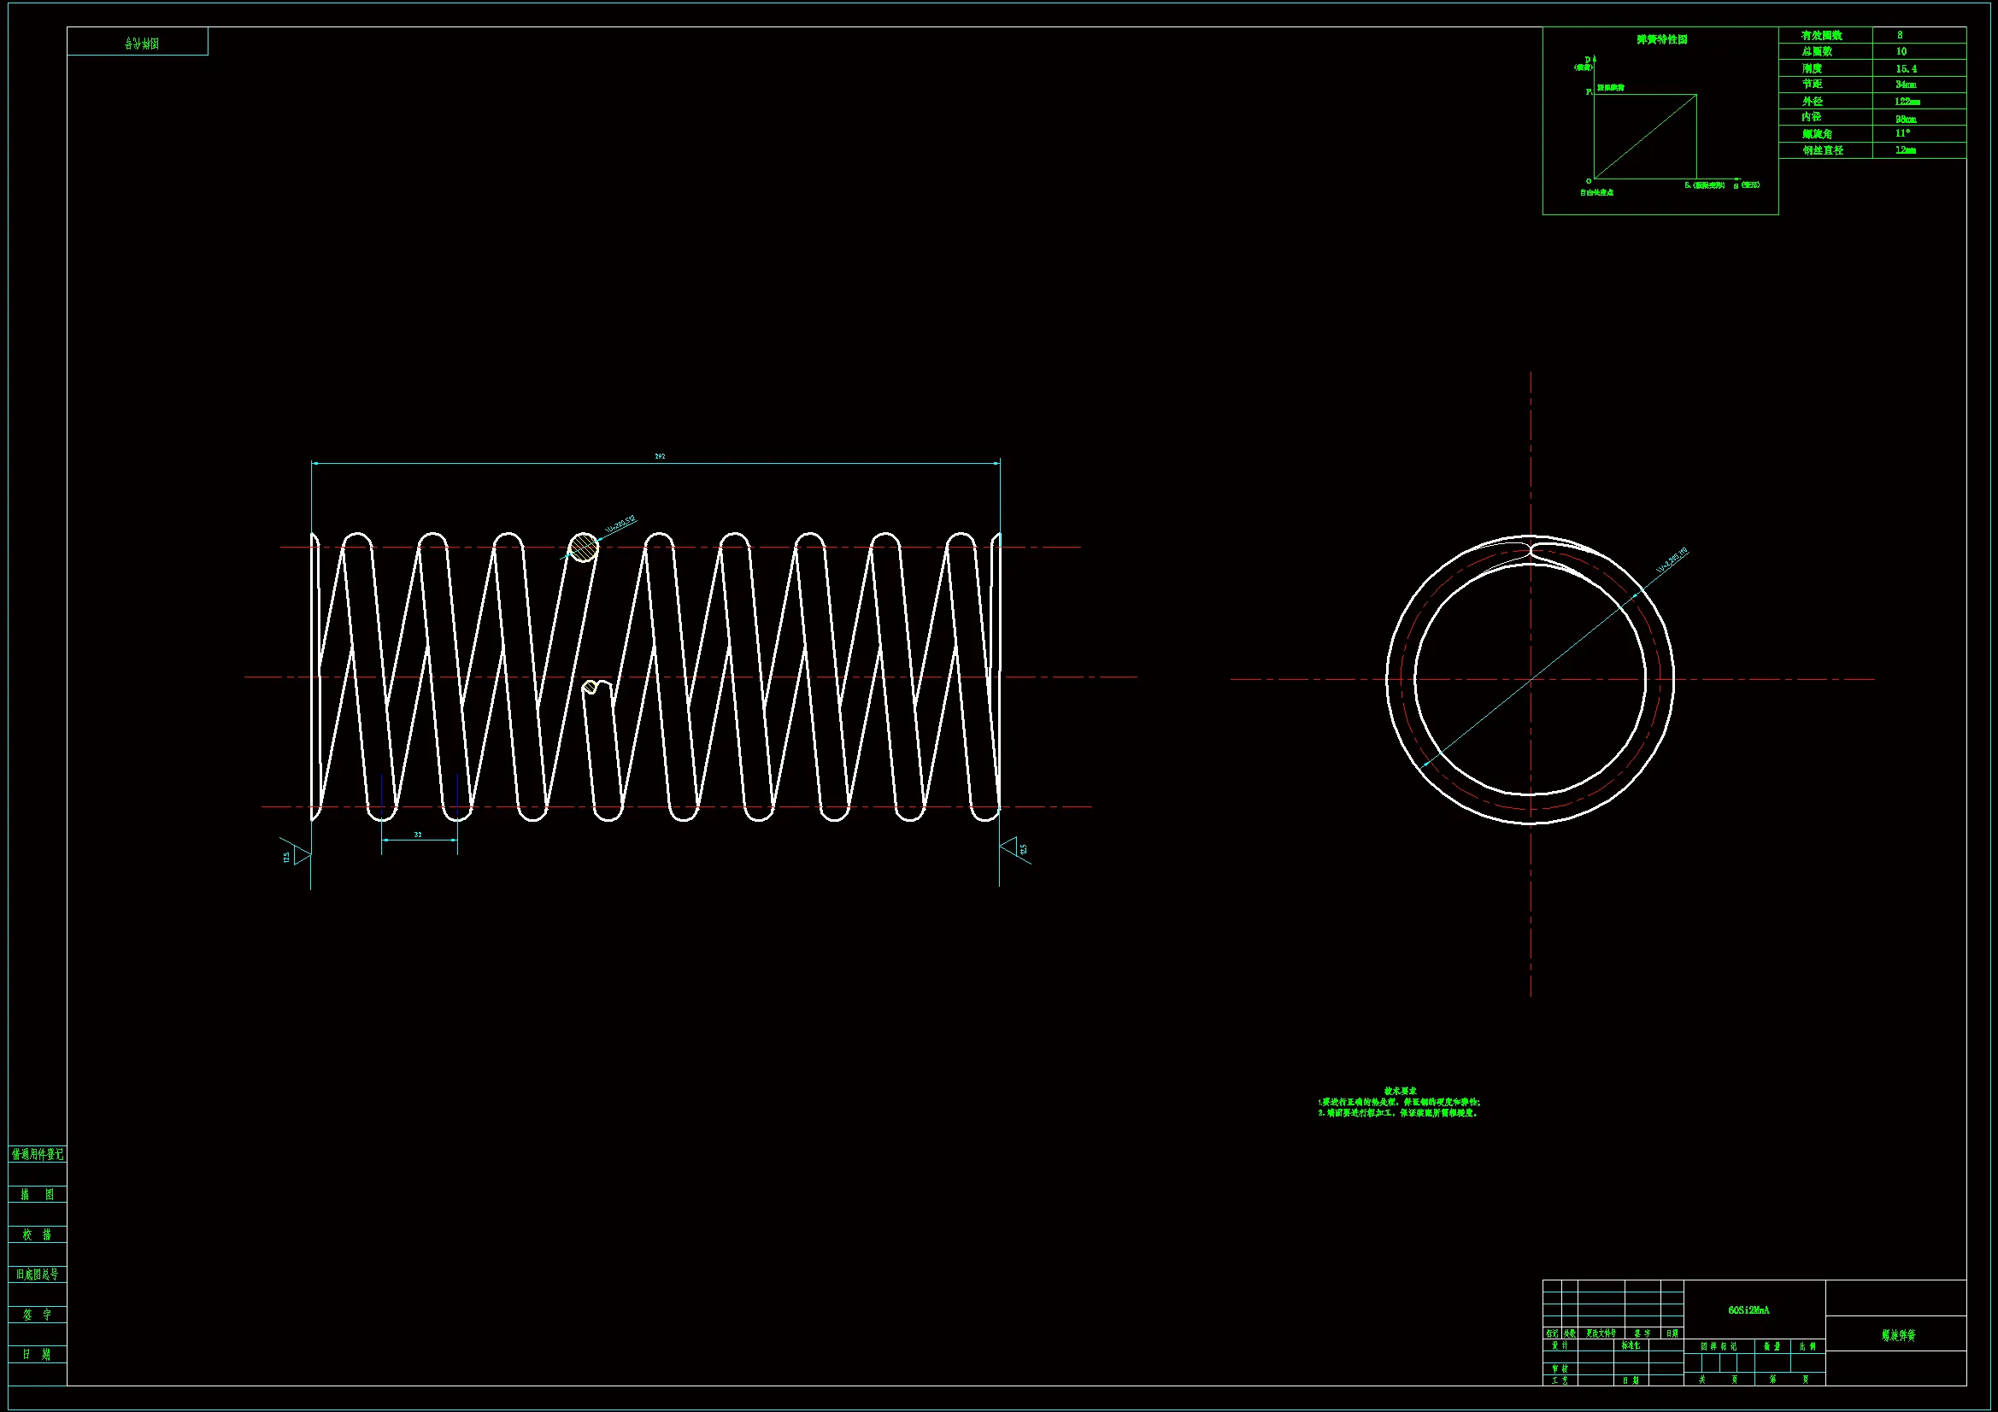
Task: Select the 钢丝直径 12mm value cell
Action: pos(1906,150)
